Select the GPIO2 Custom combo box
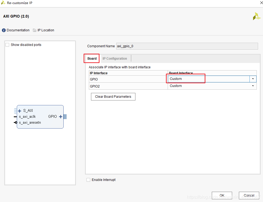Viewport: 263px width, 202px height. [x=212, y=86]
